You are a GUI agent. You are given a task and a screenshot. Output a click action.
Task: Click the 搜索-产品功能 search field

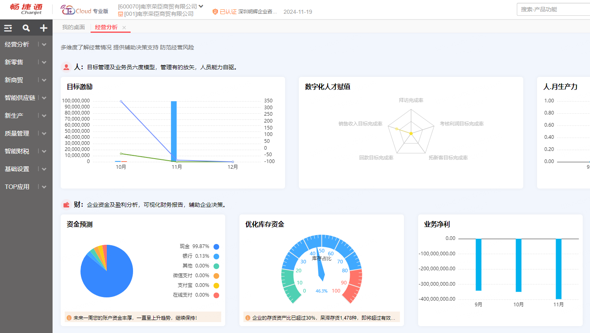(x=552, y=9)
